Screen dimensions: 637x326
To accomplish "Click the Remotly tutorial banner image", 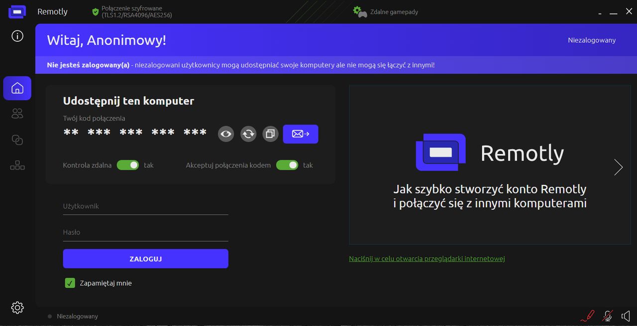I will (490, 164).
